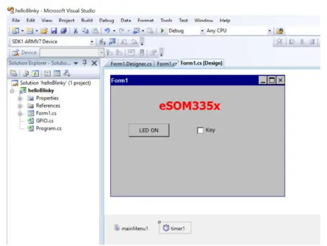Open the Data menu
The width and height of the screenshot is (327, 246).
[x=126, y=21]
